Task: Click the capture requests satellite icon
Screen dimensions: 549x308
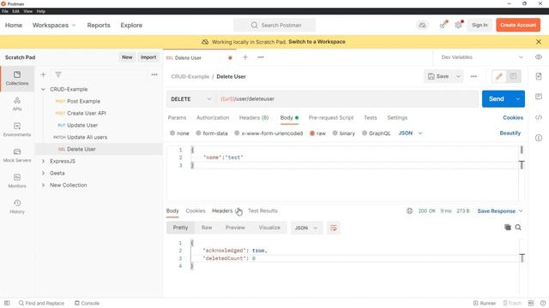Action: [x=443, y=25]
